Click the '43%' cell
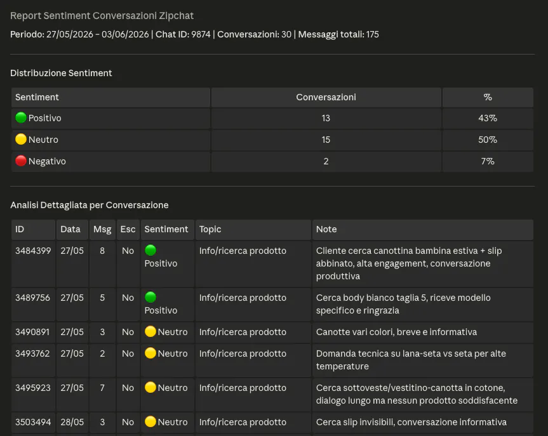This screenshot has height=436, width=548. point(488,119)
